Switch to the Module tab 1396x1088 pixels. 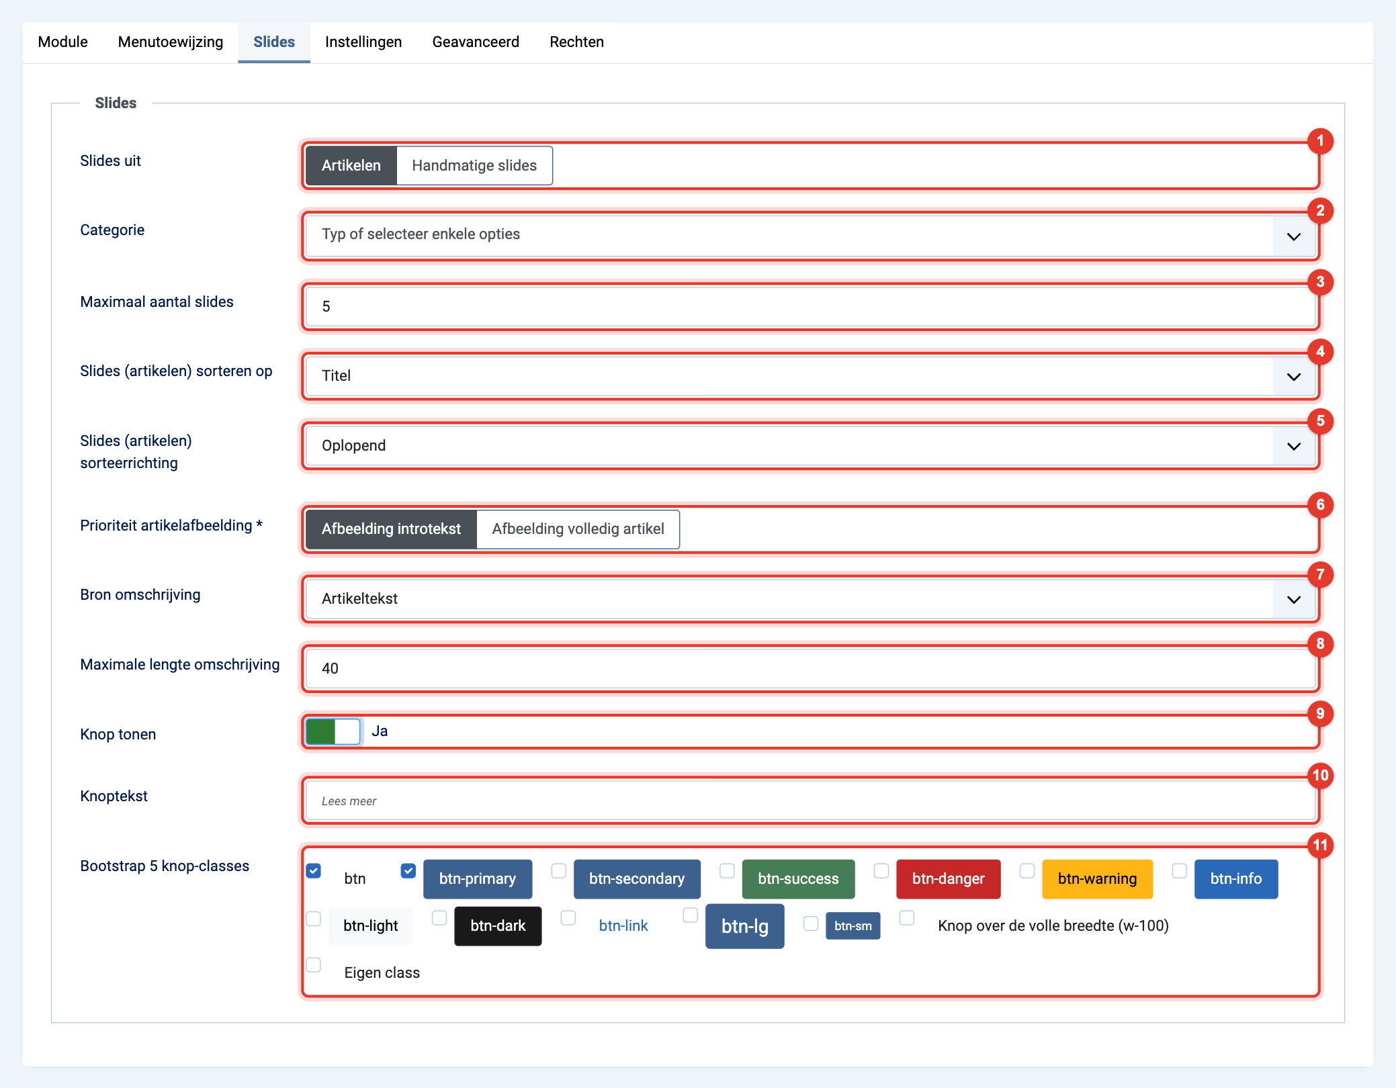[x=62, y=42]
